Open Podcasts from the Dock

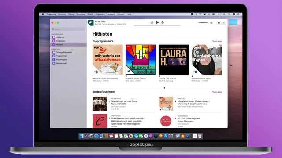coord(151,136)
